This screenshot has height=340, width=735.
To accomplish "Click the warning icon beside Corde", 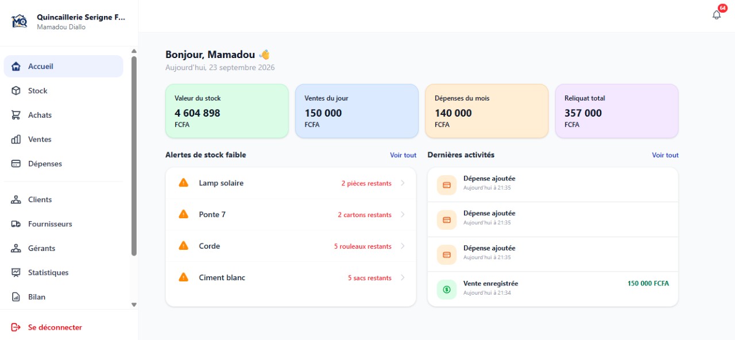I will tap(184, 246).
